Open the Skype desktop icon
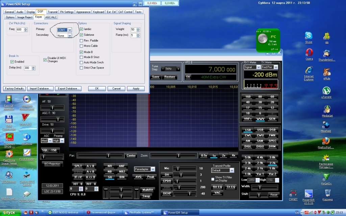The image size is (346, 216). click(x=308, y=36)
